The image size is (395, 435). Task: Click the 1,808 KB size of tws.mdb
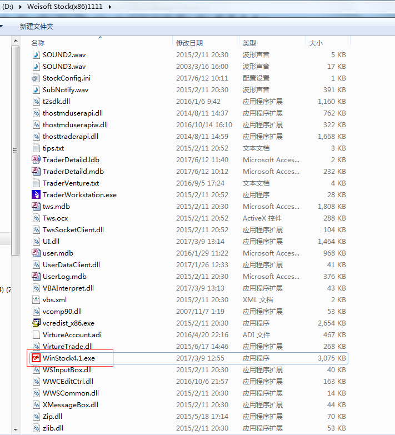tap(332, 207)
